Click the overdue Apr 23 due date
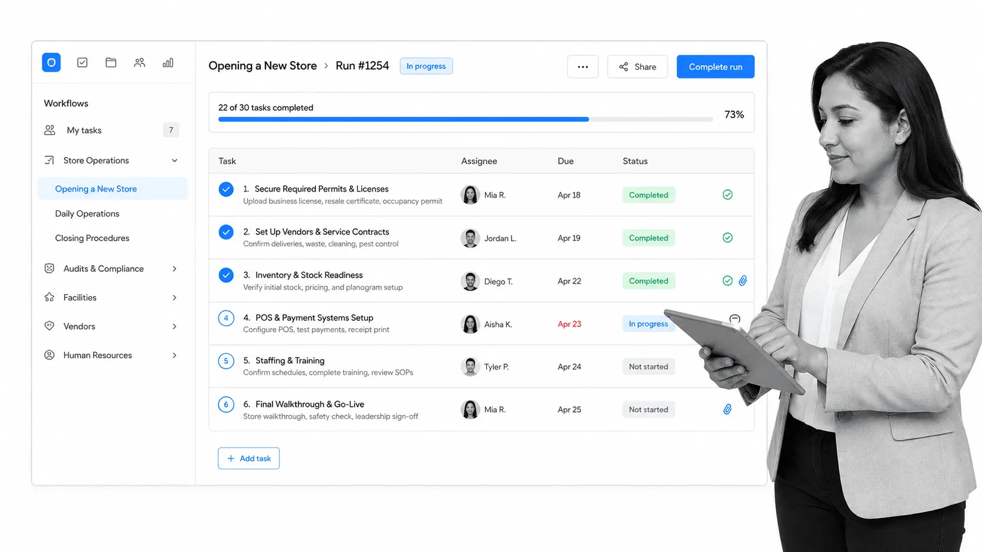This screenshot has width=982, height=552. [569, 324]
